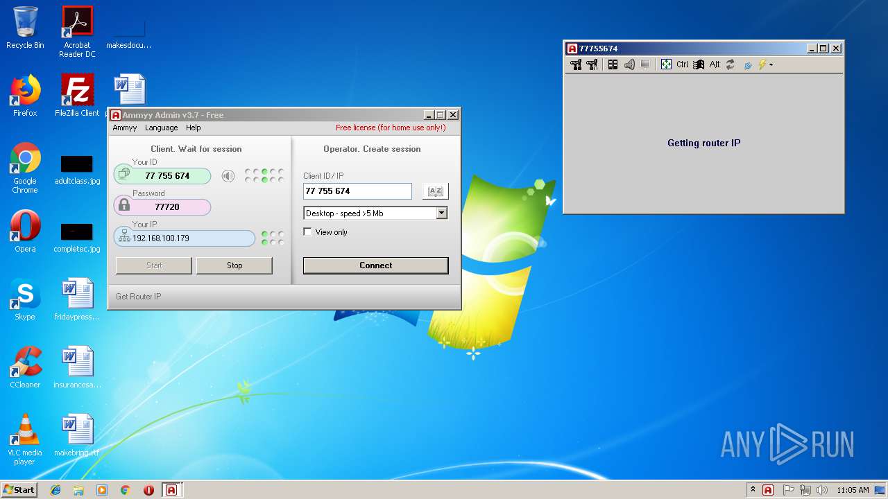Screen dimensions: 888x499
Task: Click the first connection settings icon in 77755674 toolbar
Action: [x=576, y=64]
